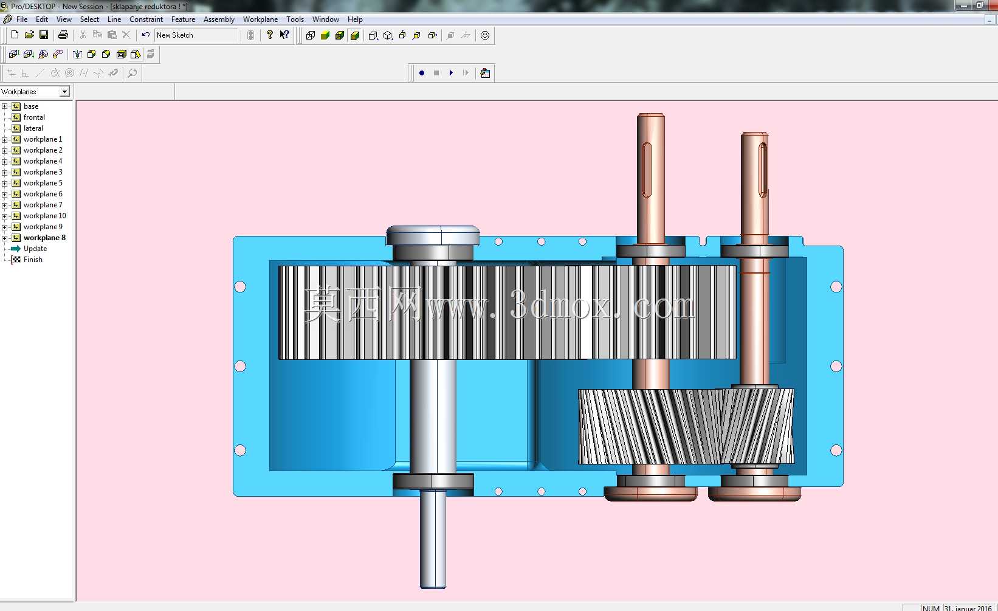Activate the What's This pointer help icon
The width and height of the screenshot is (998, 611).
click(x=284, y=35)
